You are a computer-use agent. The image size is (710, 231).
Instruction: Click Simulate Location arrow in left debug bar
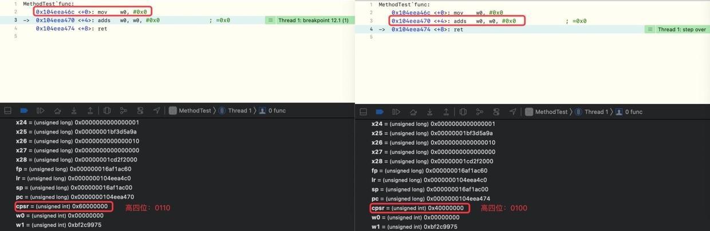click(157, 111)
